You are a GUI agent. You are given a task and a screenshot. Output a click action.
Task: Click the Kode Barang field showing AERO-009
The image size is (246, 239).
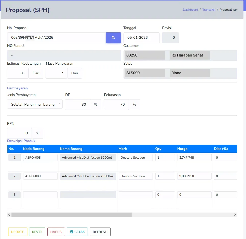tap(40, 176)
